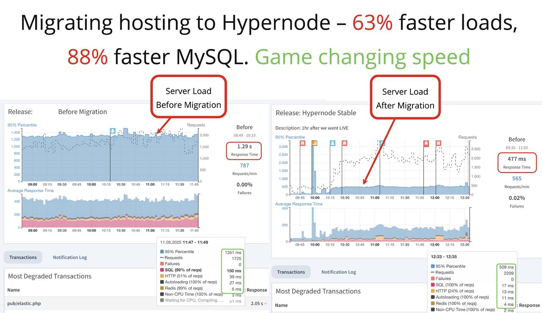The width and height of the screenshot is (542, 313).
Task: Click the HTTP (51% of reqs) color swatch
Action: pyautogui.click(x=162, y=276)
